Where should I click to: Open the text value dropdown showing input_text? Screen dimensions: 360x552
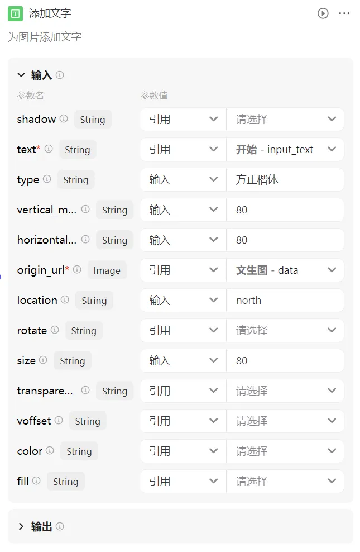click(x=285, y=150)
